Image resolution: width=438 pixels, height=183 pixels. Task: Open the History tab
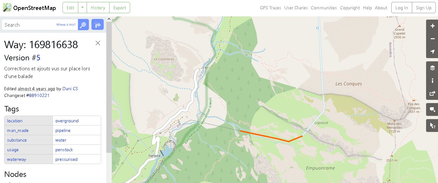point(98,8)
